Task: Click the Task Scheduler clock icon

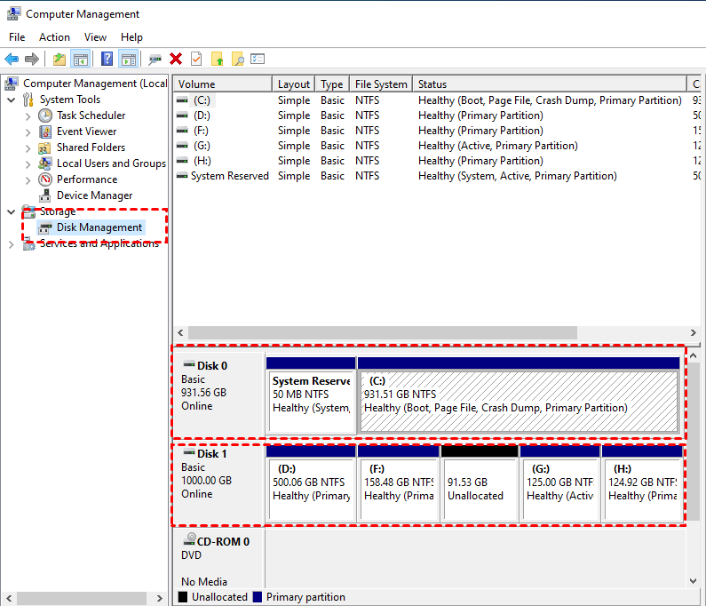Action: [x=45, y=116]
